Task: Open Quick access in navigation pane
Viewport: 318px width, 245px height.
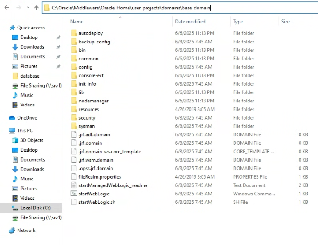Action: tap(31, 28)
